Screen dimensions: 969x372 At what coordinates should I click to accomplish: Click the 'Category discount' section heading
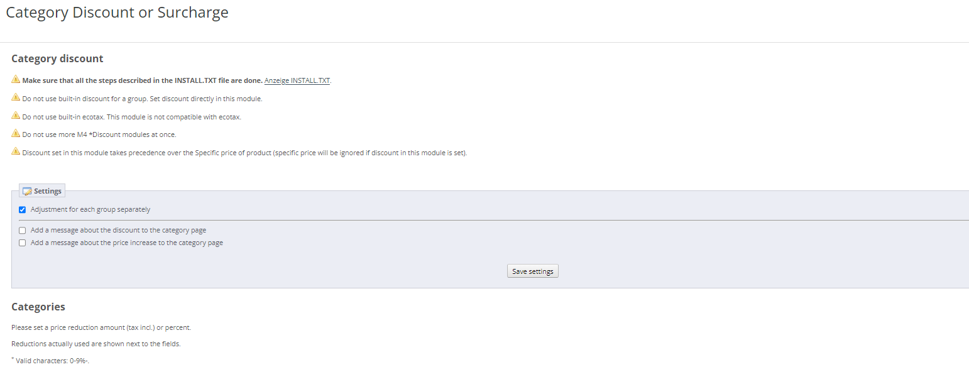57,58
